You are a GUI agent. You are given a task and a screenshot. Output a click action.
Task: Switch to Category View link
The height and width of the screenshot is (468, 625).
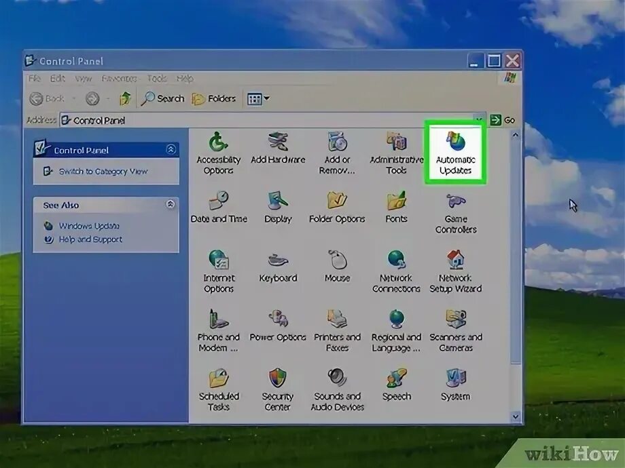pos(103,171)
